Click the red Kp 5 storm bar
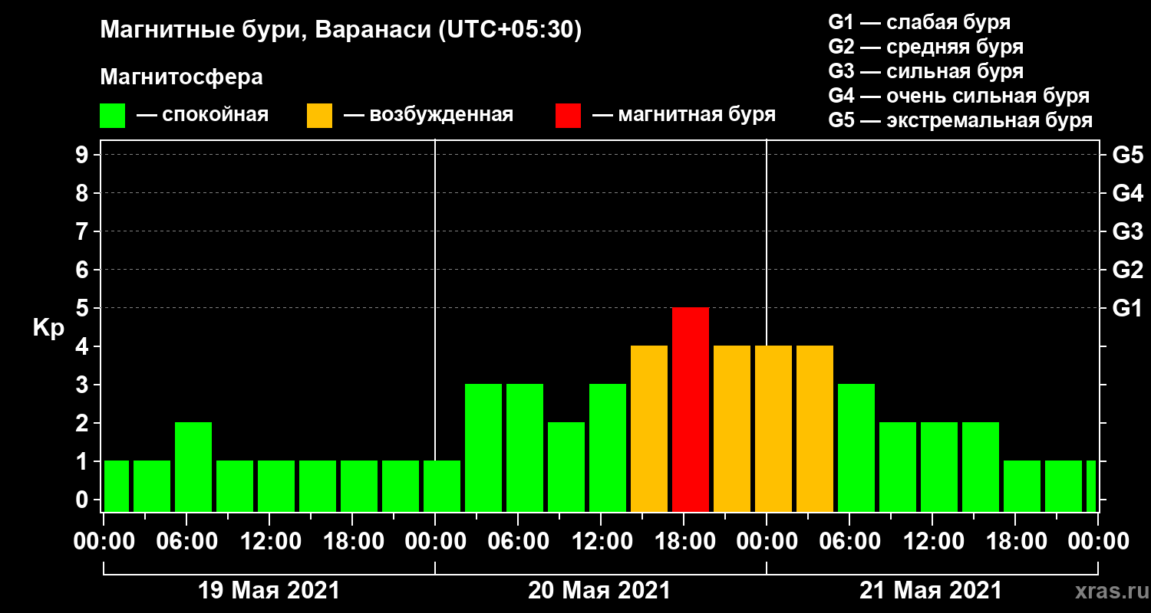The height and width of the screenshot is (613, 1151). [691, 410]
